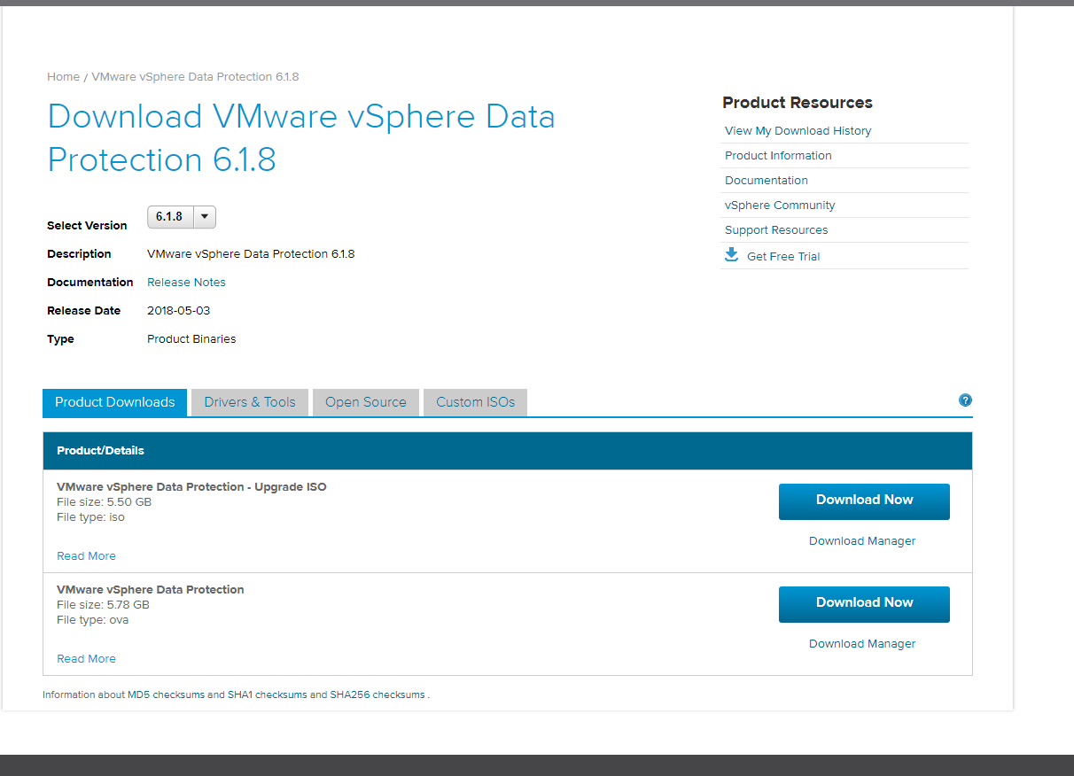Screen dimensions: 1074x776
Task: Click Download Now for the ova file
Action: [864, 604]
